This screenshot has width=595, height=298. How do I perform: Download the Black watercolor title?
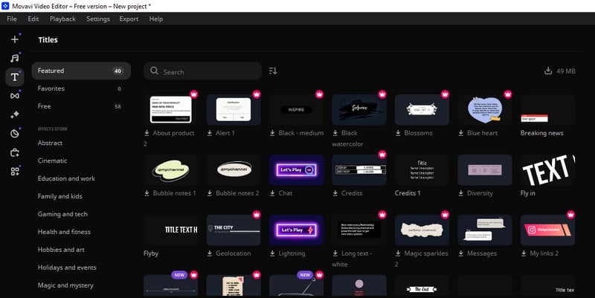(335, 133)
